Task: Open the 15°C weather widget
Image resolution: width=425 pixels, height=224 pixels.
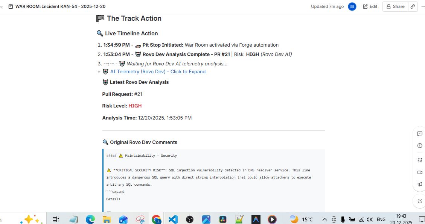Action: [x=301, y=219]
